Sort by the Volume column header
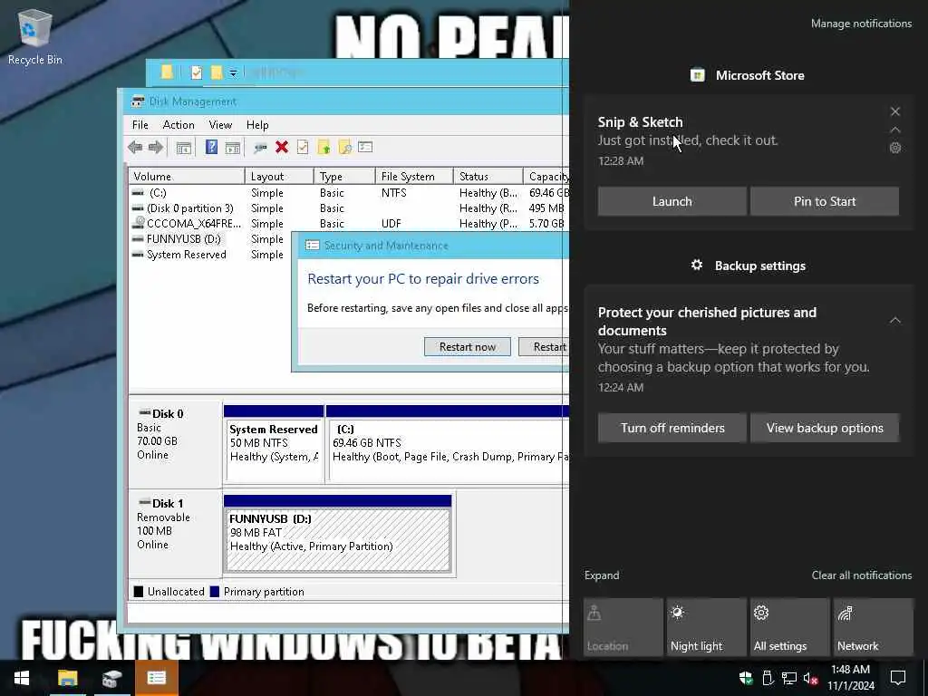This screenshot has width=928, height=696. (x=187, y=177)
